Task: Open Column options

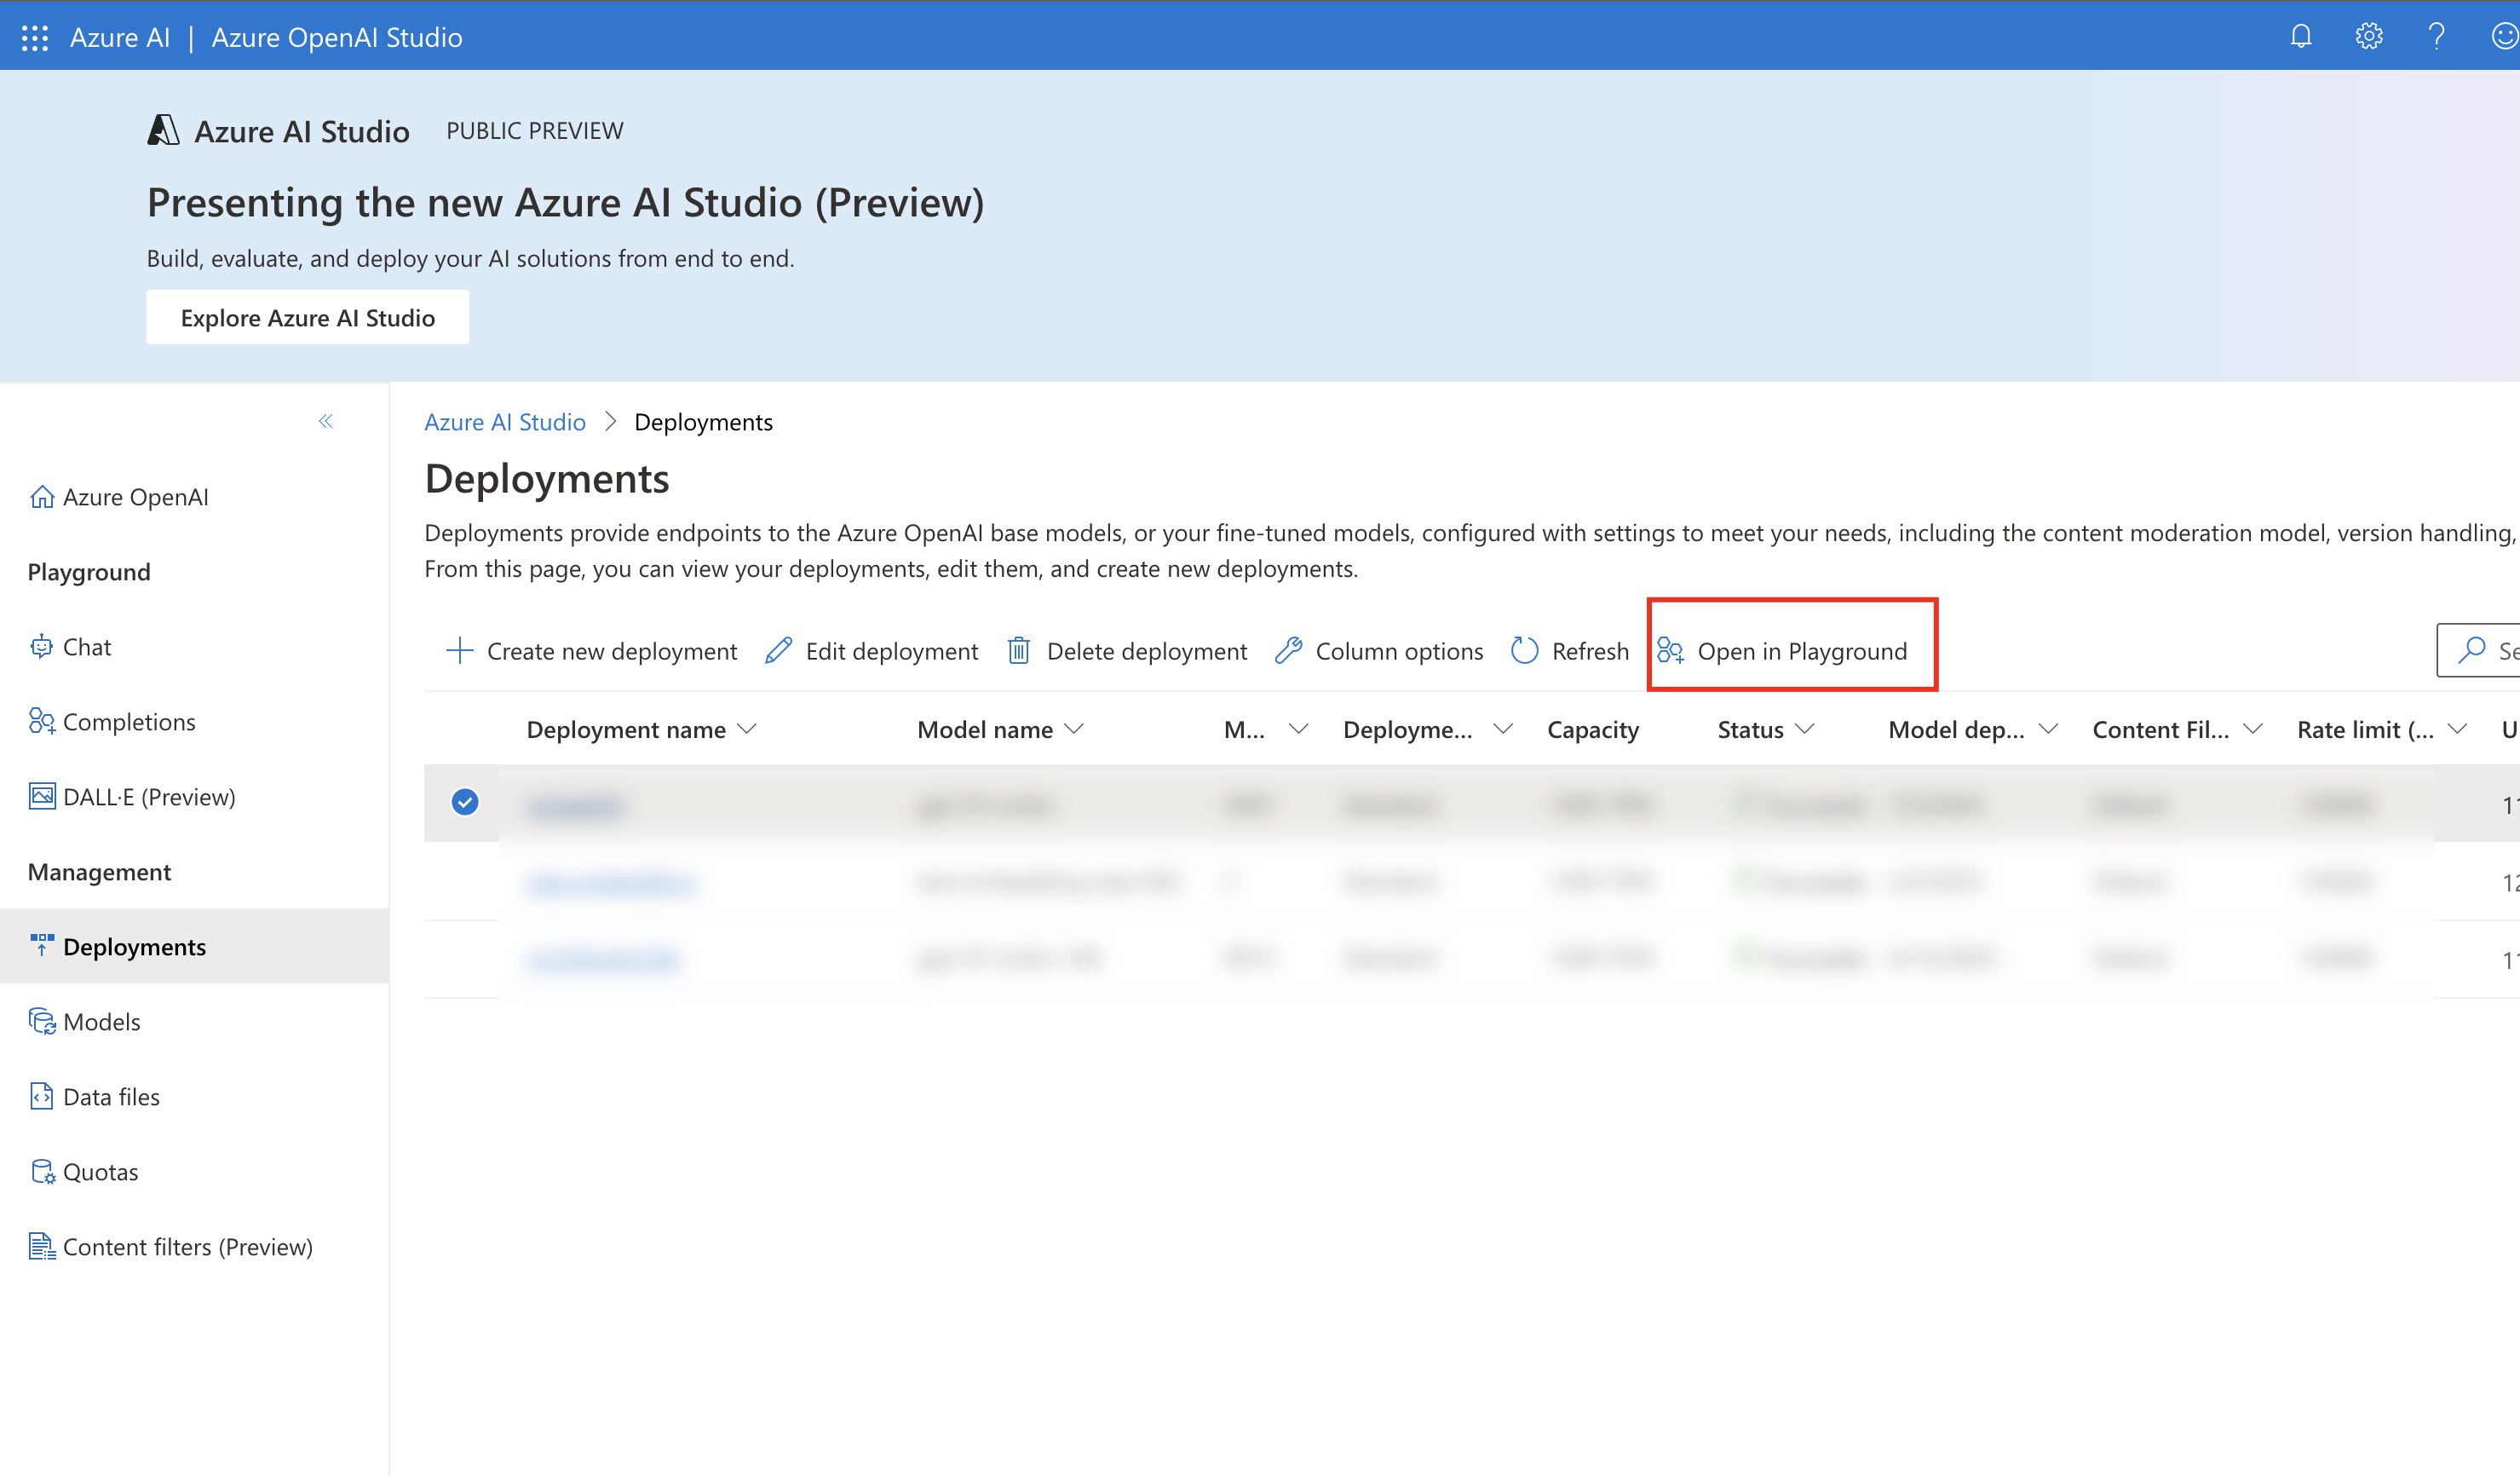Action: coord(1379,651)
